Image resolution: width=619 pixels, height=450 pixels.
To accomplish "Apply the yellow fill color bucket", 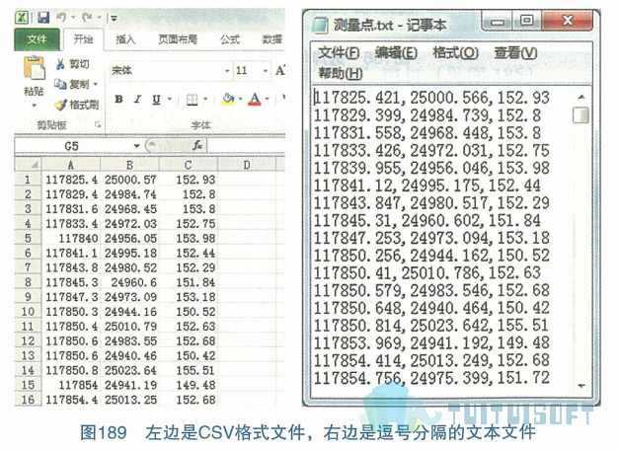I will [228, 99].
